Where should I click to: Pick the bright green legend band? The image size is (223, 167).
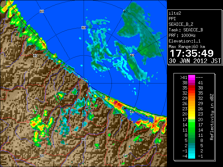tap(192, 125)
